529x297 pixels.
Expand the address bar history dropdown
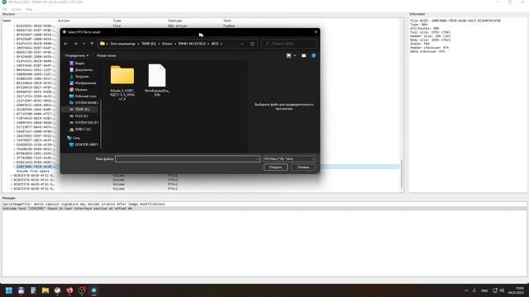(242, 44)
